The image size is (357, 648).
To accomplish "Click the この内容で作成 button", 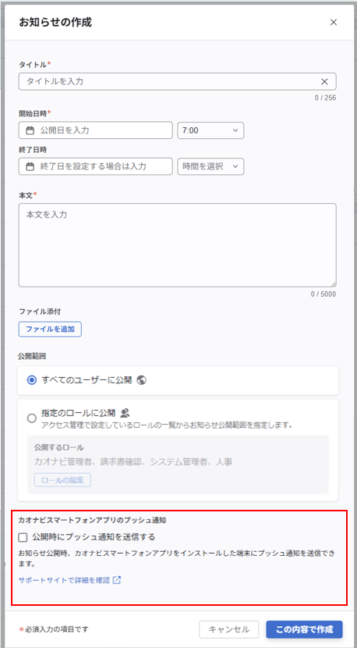I will click(304, 629).
